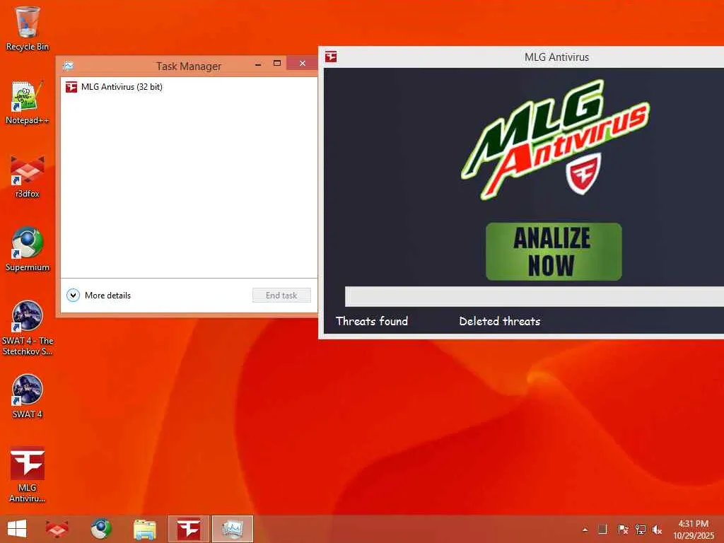Select the r3dfox desktop shortcut
724x543 pixels.
28,176
